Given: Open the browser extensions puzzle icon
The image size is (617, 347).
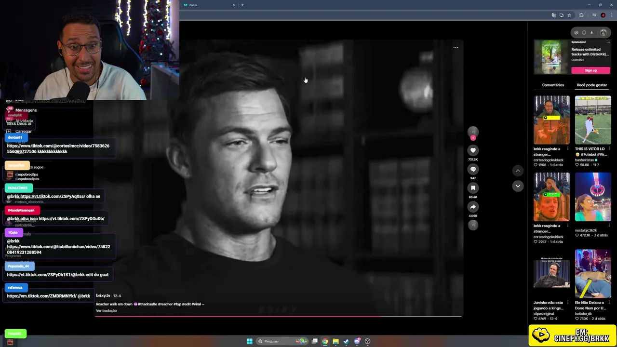Looking at the screenshot, I should coord(581,15).
